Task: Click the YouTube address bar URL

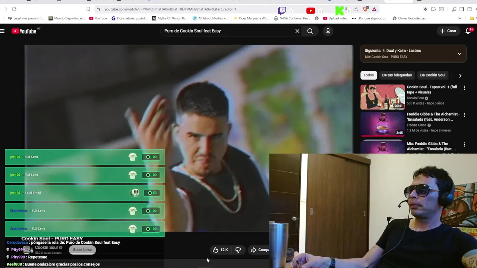Action: click(170, 9)
